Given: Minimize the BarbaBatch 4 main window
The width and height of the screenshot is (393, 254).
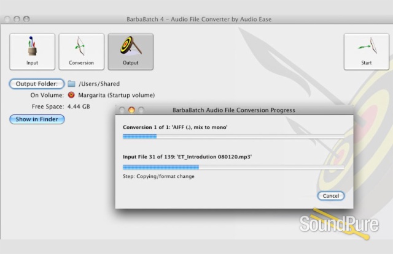Looking at the screenshot, I should pos(17,19).
